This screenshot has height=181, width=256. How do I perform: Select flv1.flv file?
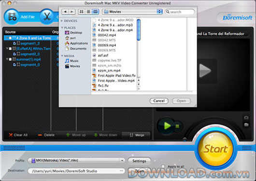point(114,86)
